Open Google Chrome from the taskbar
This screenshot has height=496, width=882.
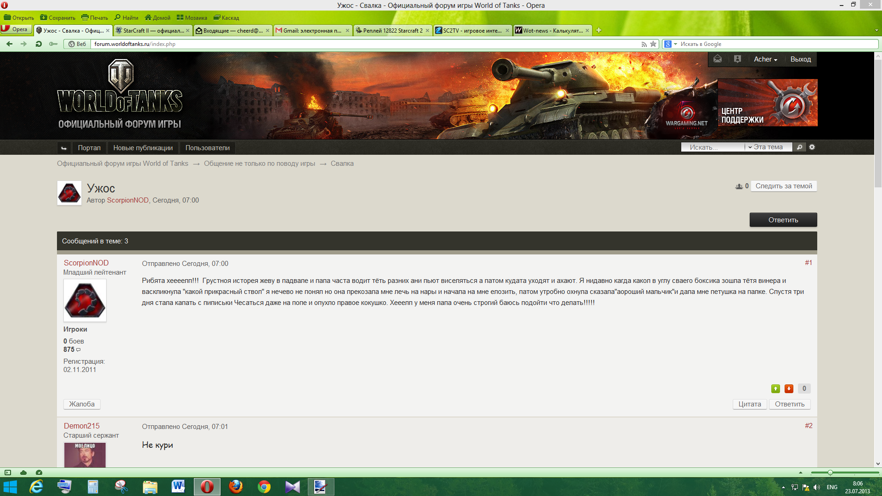[264, 487]
